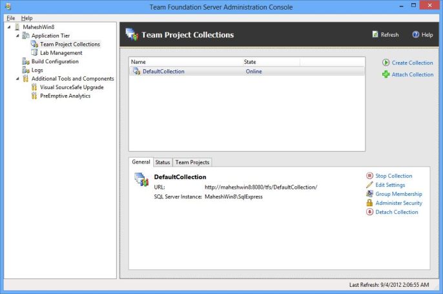Select Team Project Collections tree item

[70, 45]
